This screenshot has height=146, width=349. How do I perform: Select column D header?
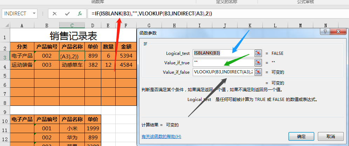pyautogui.click(x=93, y=25)
